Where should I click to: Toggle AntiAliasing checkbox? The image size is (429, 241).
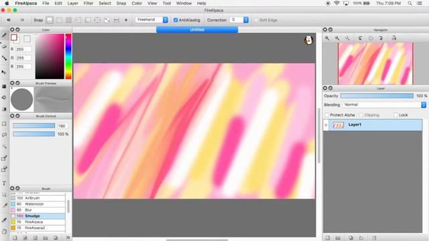(176, 20)
